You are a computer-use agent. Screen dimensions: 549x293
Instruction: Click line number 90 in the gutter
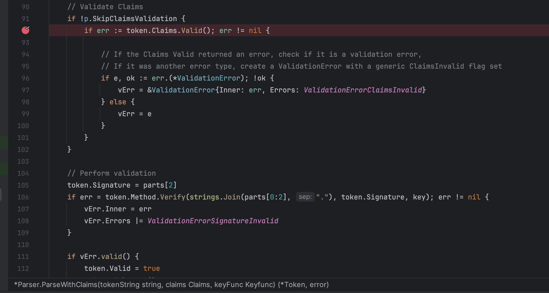pos(25,7)
